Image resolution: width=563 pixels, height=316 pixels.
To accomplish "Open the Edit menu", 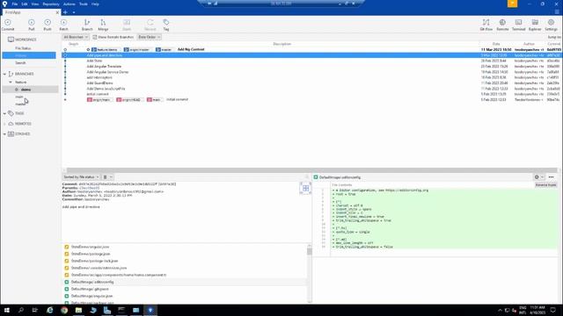I will coord(25,4).
